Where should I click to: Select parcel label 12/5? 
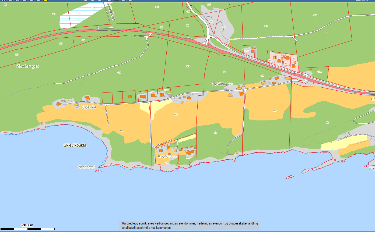point(157,7)
